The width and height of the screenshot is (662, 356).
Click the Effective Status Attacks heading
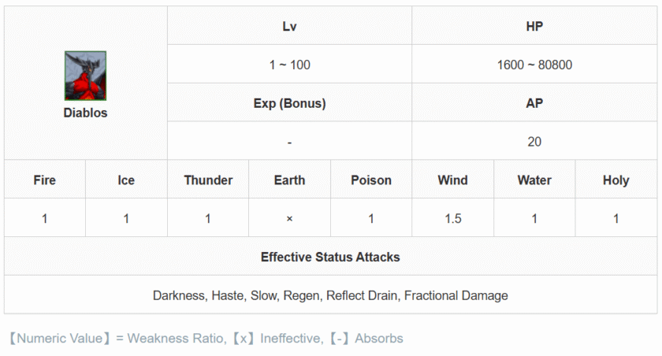(330, 257)
